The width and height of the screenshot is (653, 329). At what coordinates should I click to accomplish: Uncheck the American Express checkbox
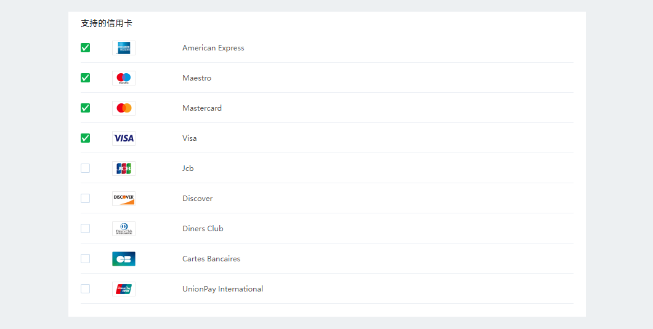click(x=86, y=48)
